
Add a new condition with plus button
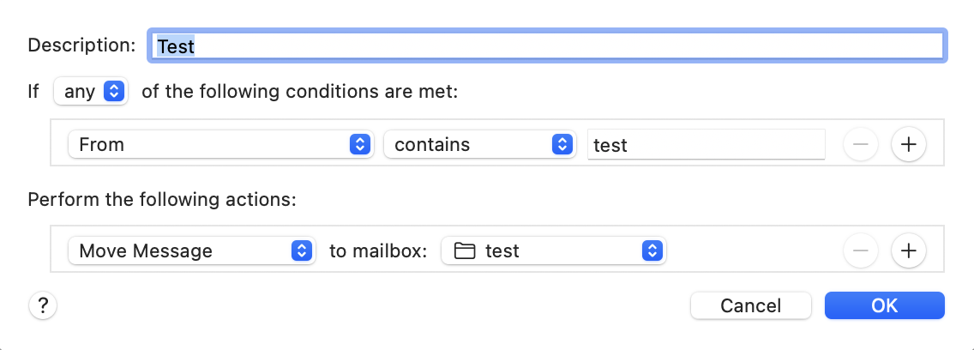click(909, 145)
